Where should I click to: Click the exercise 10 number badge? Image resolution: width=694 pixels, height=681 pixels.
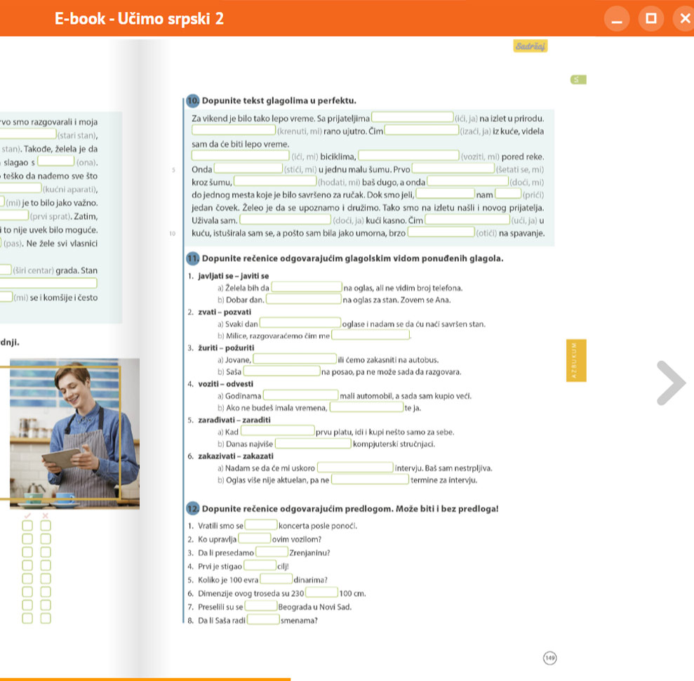pos(192,99)
